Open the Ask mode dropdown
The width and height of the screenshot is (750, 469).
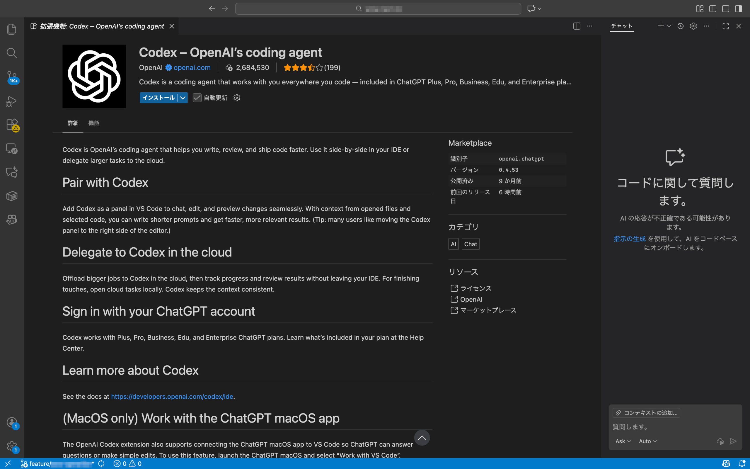coord(623,441)
